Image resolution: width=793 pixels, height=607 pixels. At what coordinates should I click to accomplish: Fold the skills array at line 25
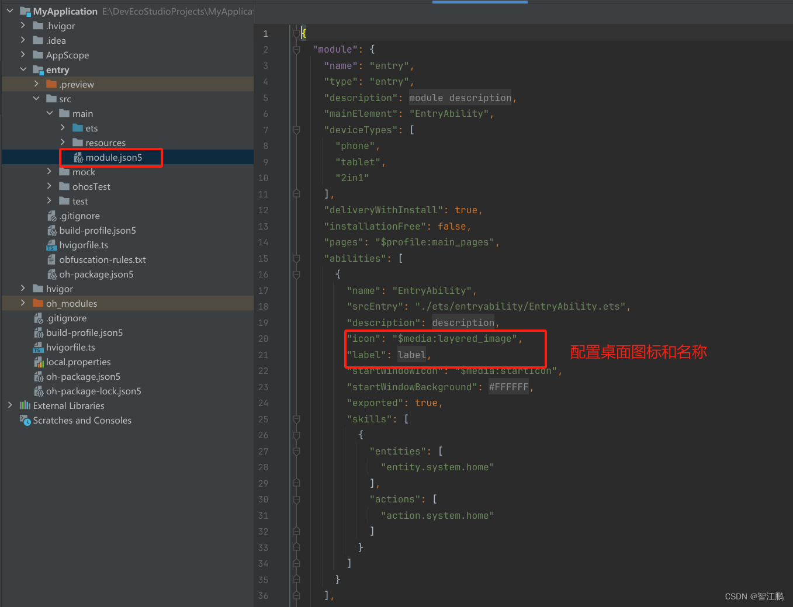(296, 419)
